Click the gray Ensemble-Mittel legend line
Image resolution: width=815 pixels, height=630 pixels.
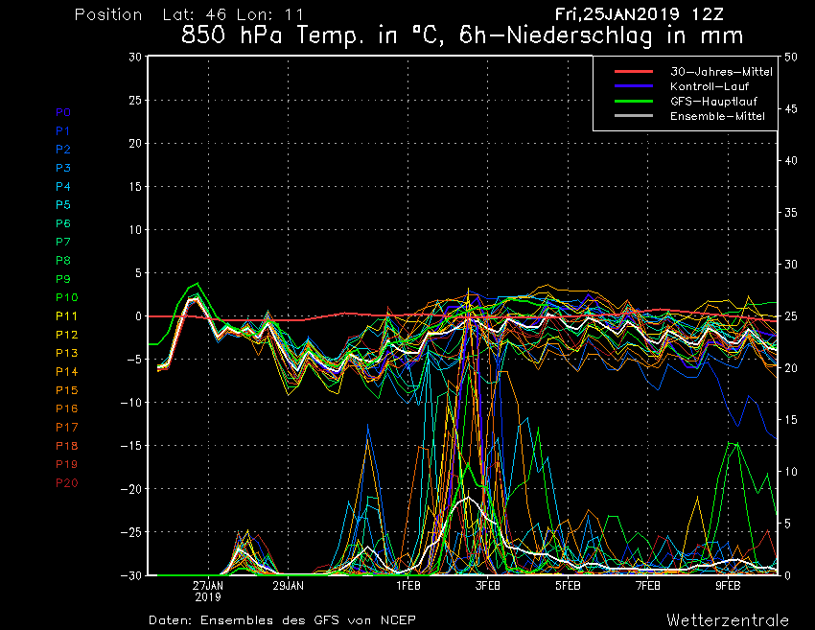[634, 115]
